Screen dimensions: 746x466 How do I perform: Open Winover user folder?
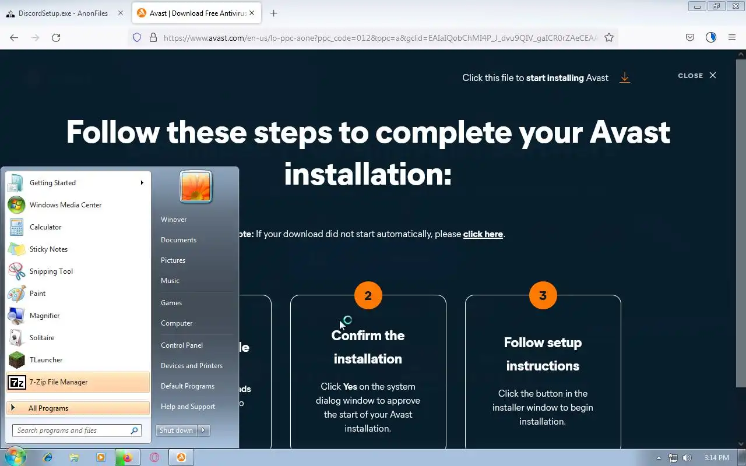pos(174,220)
